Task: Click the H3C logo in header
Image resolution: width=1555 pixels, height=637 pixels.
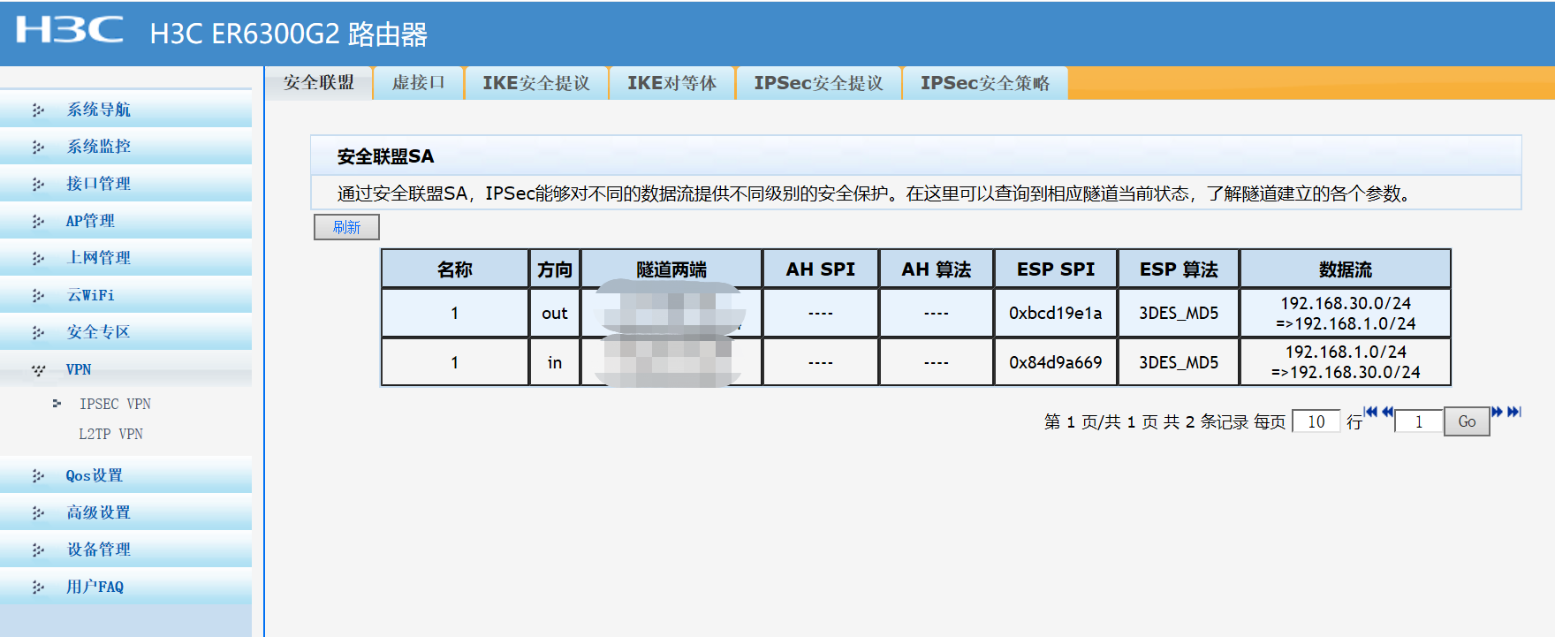Action: 70,29
